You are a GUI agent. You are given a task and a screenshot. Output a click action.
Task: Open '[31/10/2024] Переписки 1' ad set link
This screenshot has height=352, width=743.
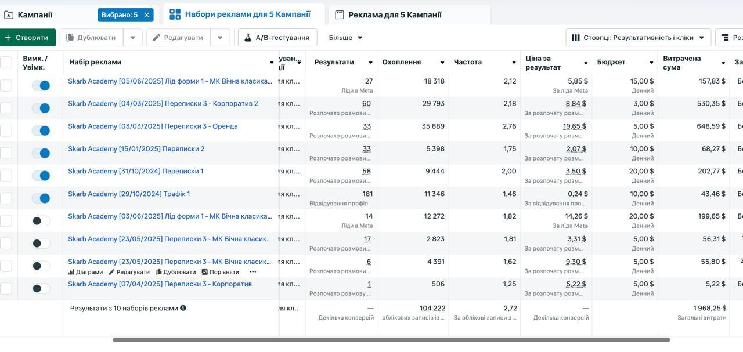136,172
